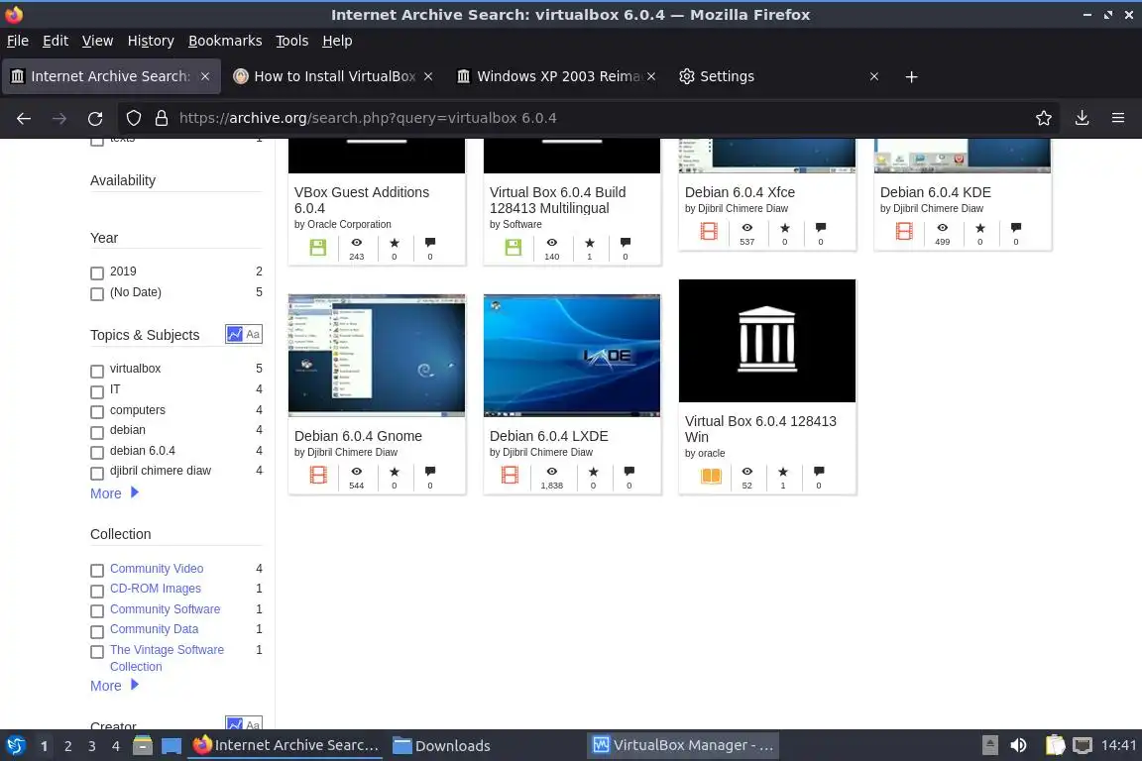
Task: Bookmark this page with the star
Action: tap(1044, 118)
